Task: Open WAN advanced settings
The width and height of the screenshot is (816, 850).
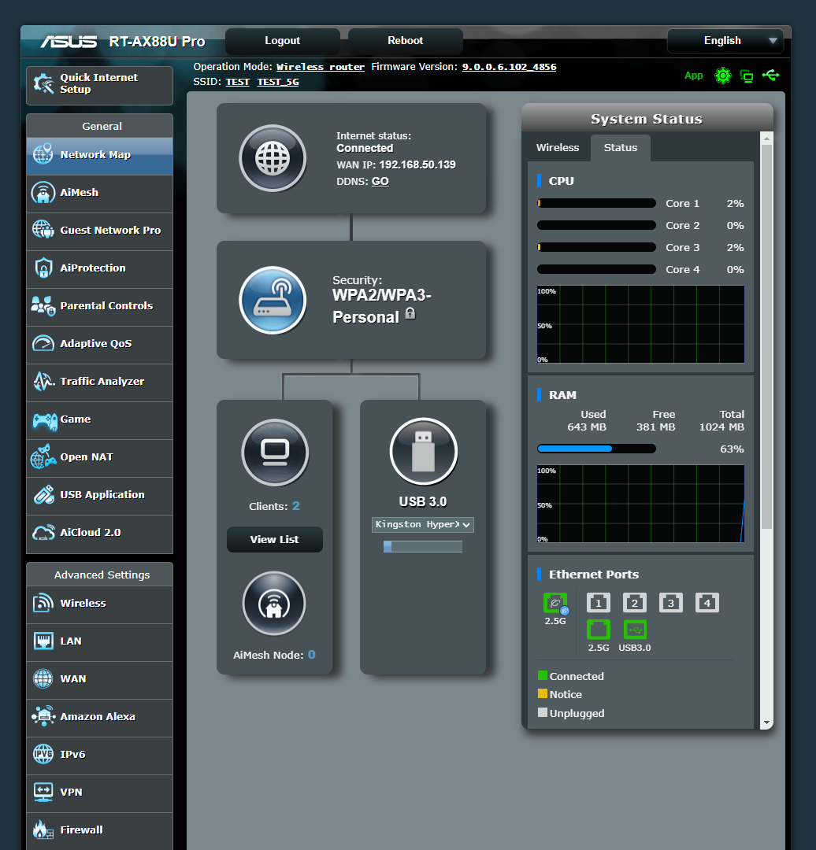Action: click(x=99, y=679)
